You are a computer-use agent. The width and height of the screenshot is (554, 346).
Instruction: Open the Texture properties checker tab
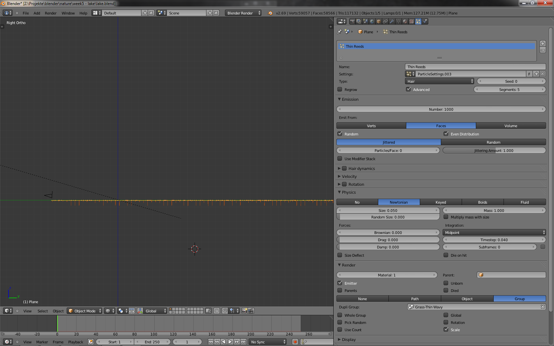[412, 21]
